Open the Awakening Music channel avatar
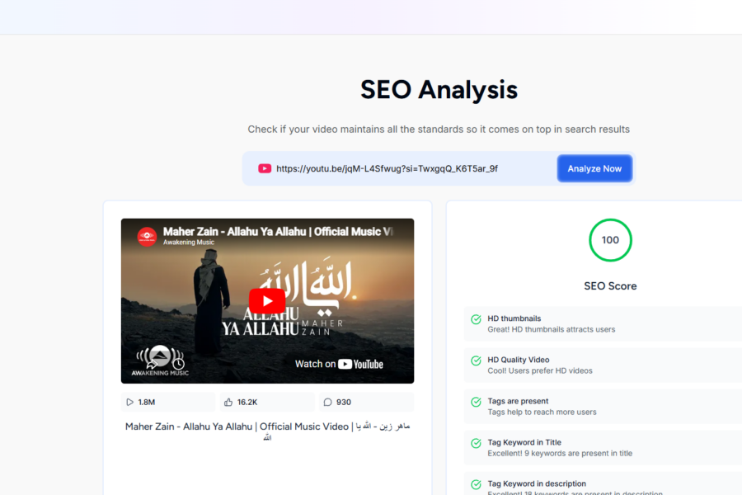 (x=147, y=237)
